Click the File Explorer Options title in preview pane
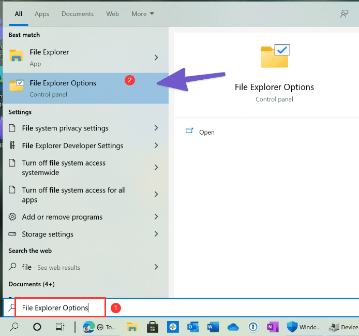This screenshot has height=336, width=359. (274, 87)
